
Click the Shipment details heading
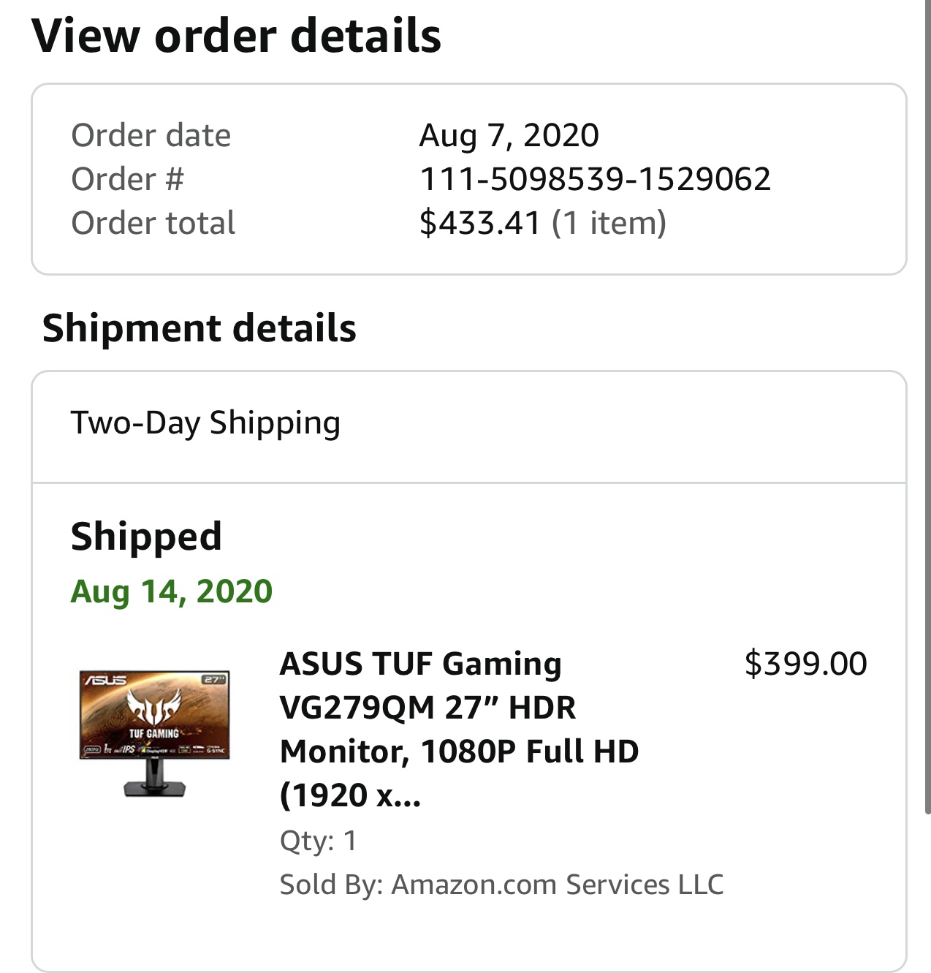199,328
